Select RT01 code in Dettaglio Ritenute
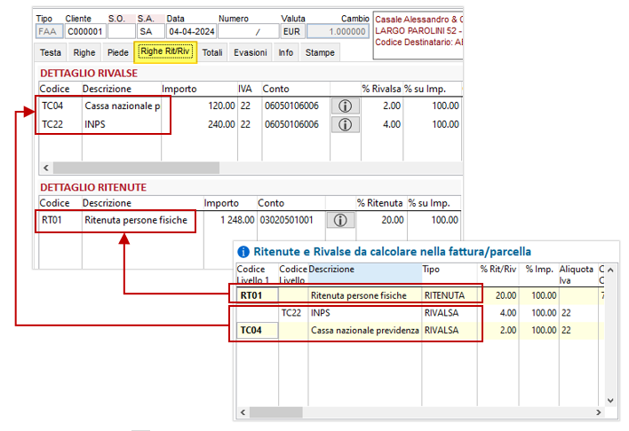 [x=52, y=220]
